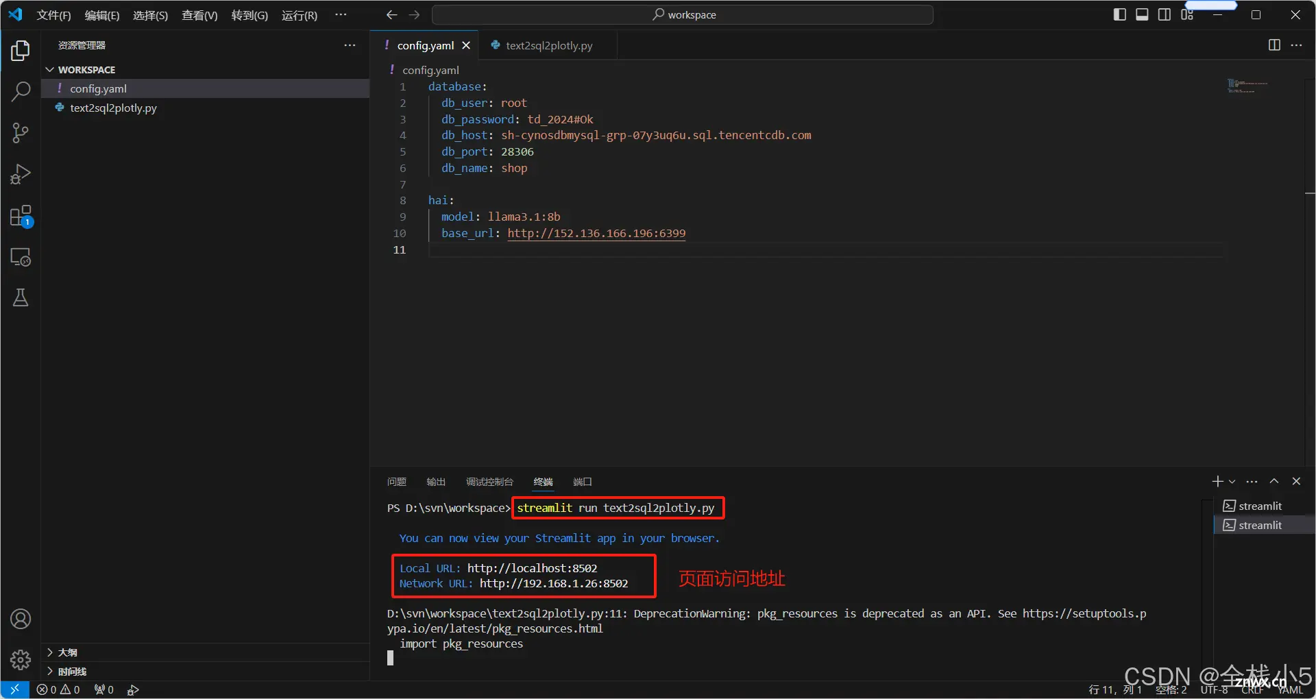1316x699 pixels.
Task: Select config.yaml in the file explorer
Action: (x=206, y=88)
